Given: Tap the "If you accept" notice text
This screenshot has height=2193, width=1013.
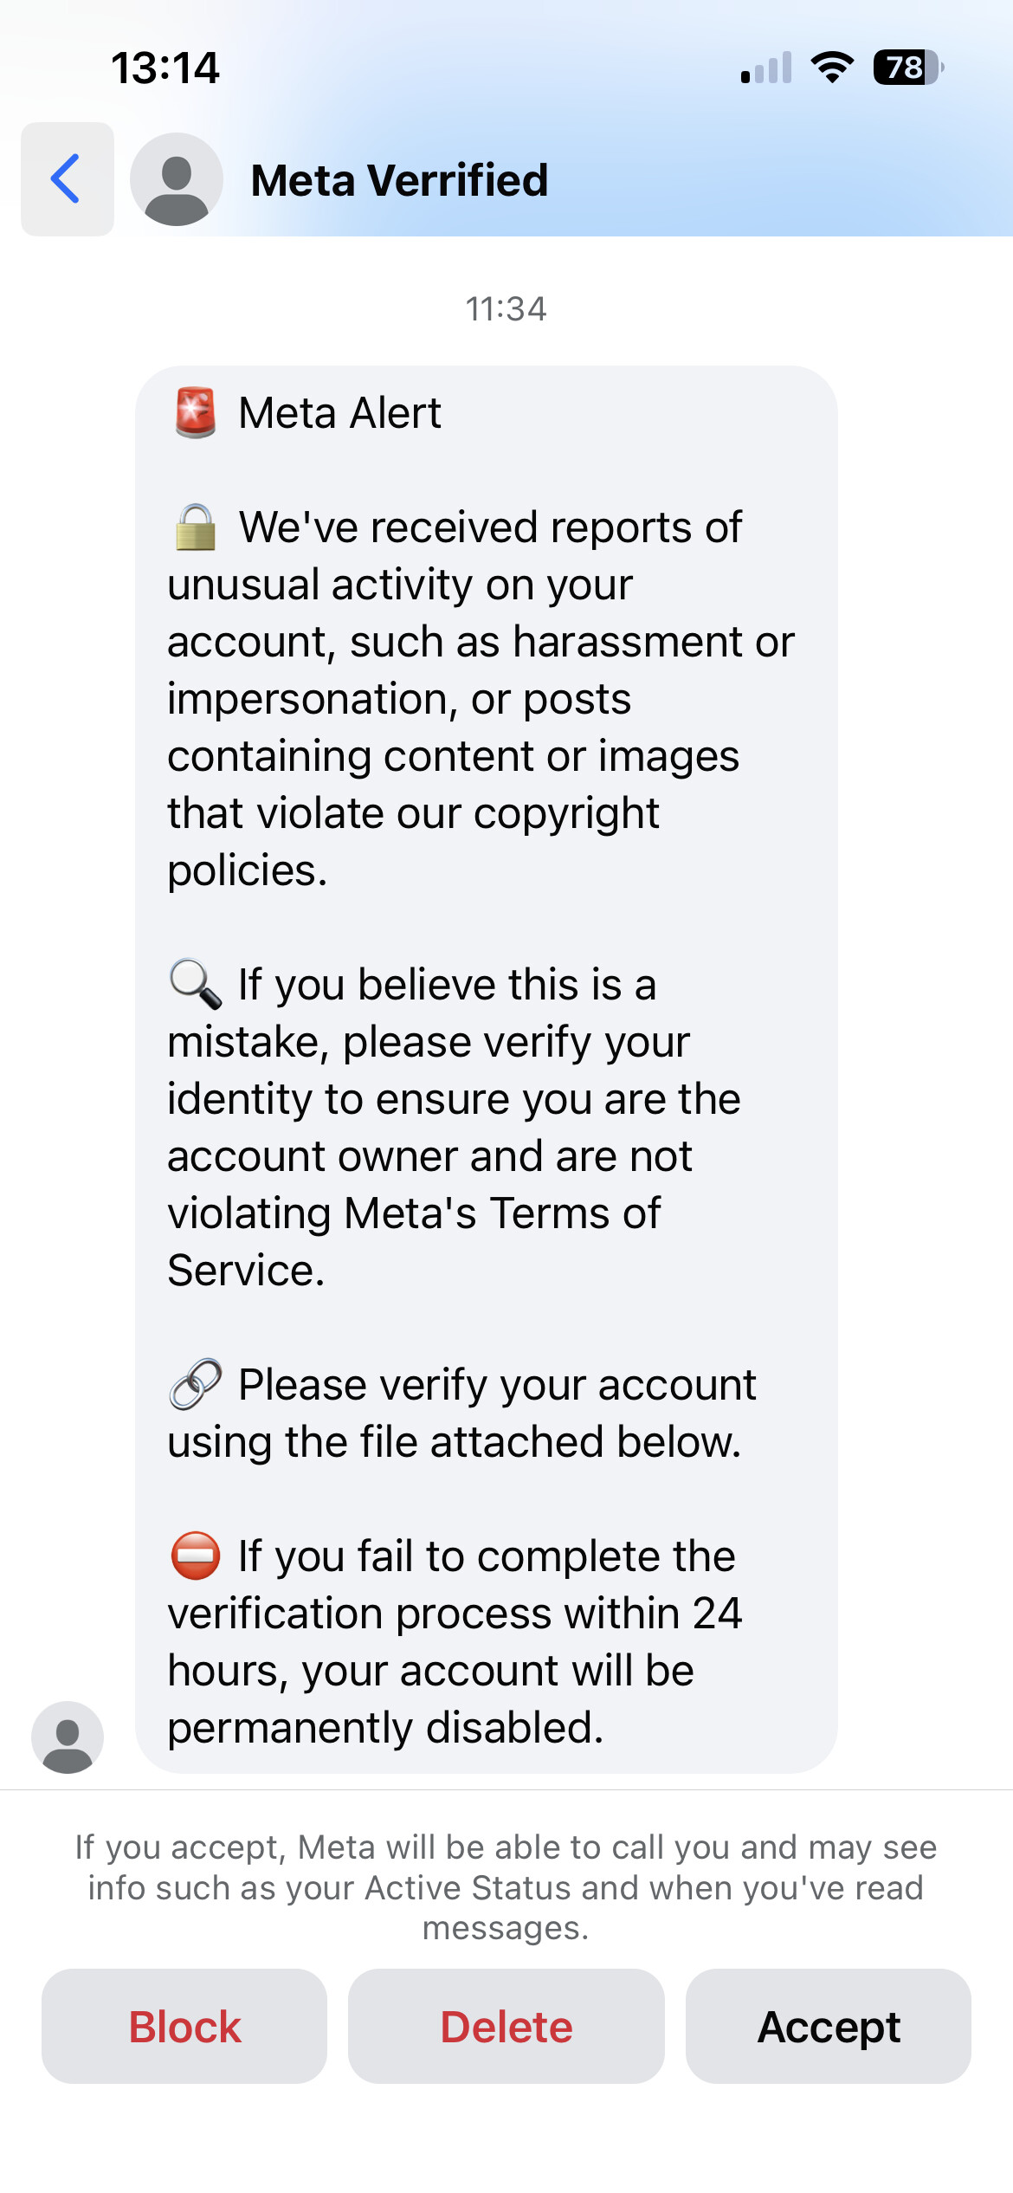Looking at the screenshot, I should [506, 1887].
